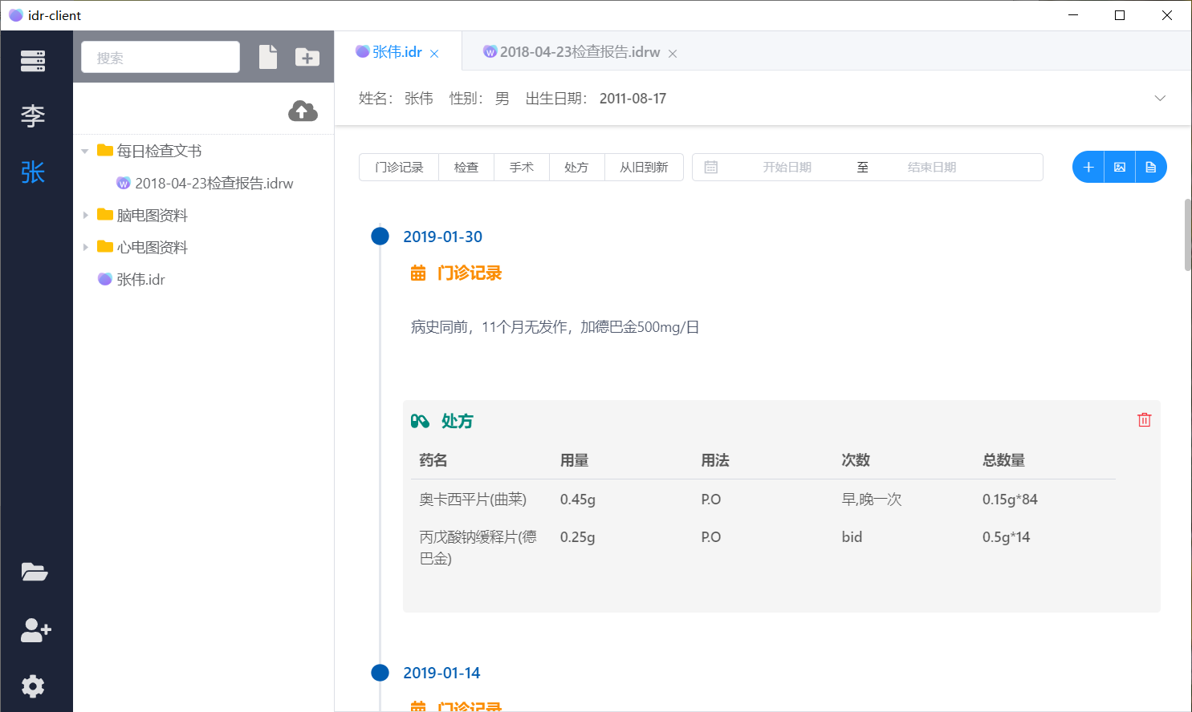Open the server list icon in sidebar
Viewport: 1192px width, 712px height.
(33, 61)
